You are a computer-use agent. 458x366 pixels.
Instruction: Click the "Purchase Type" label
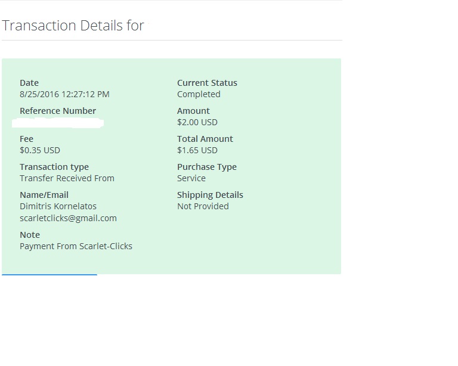point(207,167)
